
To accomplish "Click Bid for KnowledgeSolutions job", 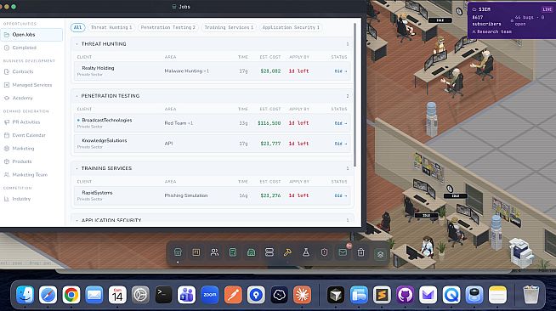I will [x=340, y=144].
